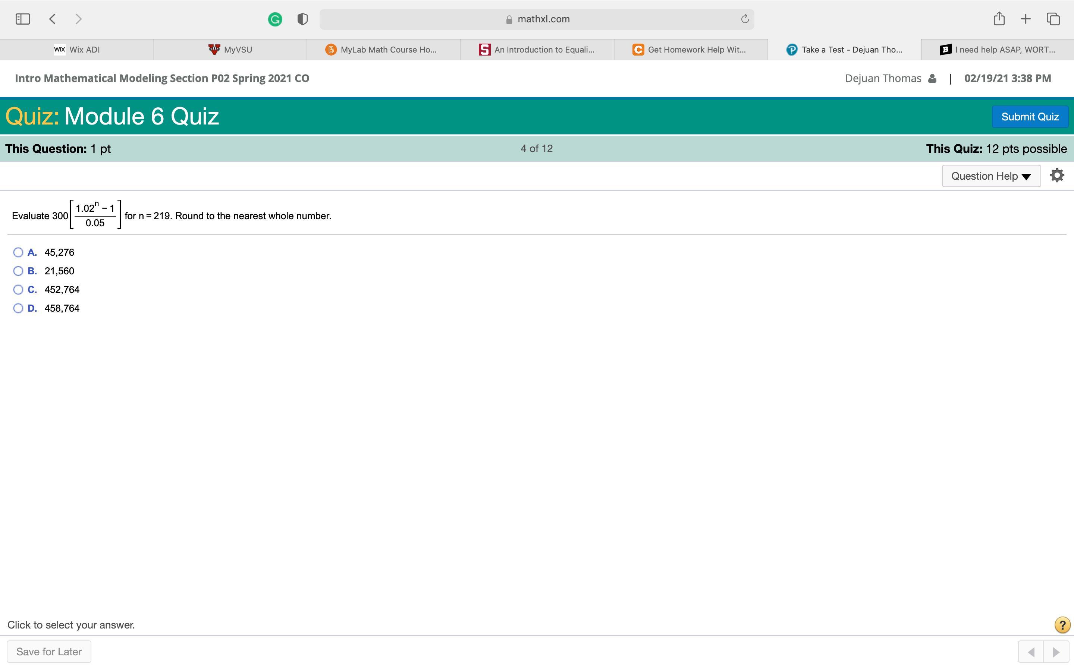Switch to the MyLab Math Course tab

383,50
